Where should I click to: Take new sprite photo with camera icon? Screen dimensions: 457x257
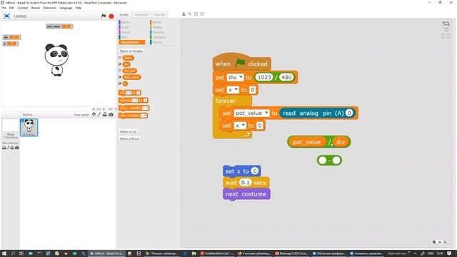pos(111,114)
